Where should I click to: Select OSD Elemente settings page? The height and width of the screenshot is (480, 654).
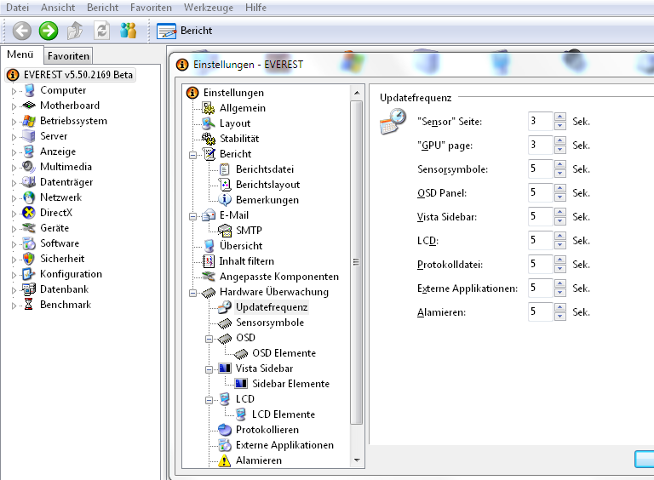(284, 353)
